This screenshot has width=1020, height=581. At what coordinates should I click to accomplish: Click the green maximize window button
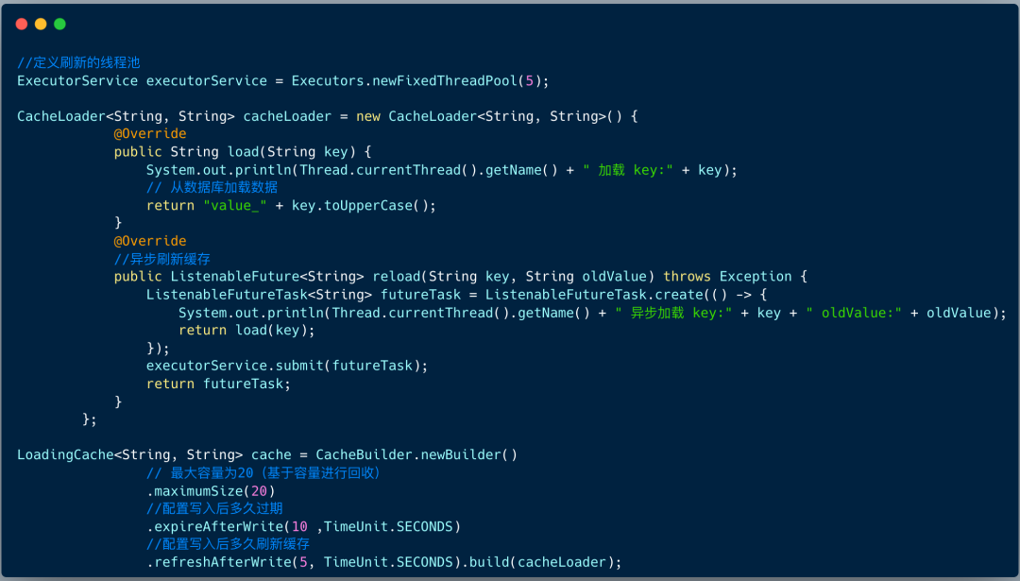coord(59,24)
